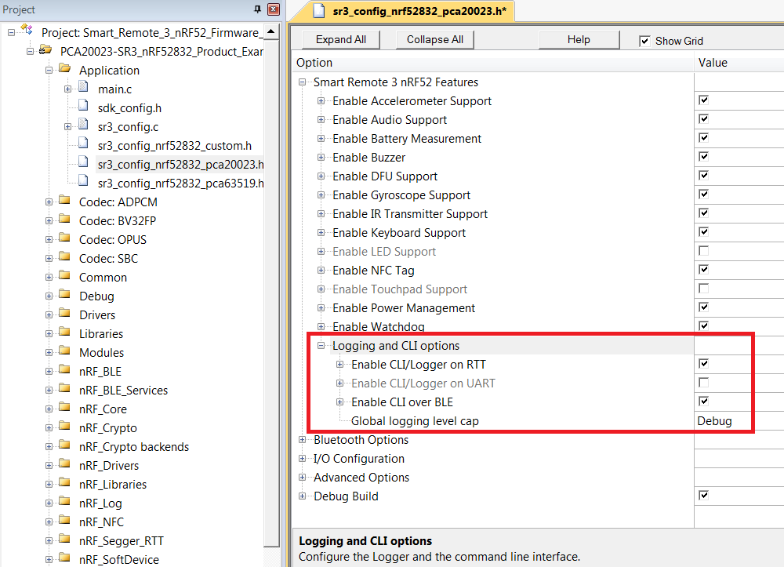Close the Project panel with red X
The width and height of the screenshot is (784, 567).
274,9
